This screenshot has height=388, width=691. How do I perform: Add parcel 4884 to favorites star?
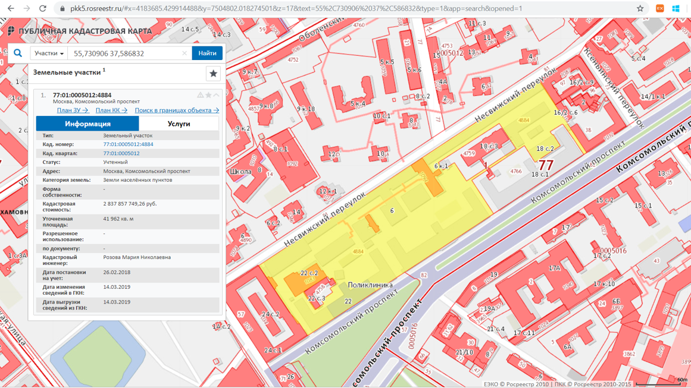[x=208, y=95]
